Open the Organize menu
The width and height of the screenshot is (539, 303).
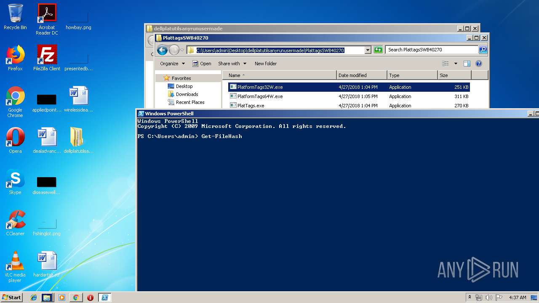(172, 64)
